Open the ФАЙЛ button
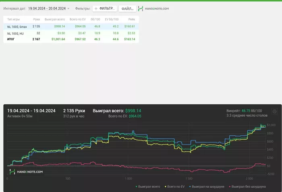The width and height of the screenshot is (282, 192). point(127,8)
